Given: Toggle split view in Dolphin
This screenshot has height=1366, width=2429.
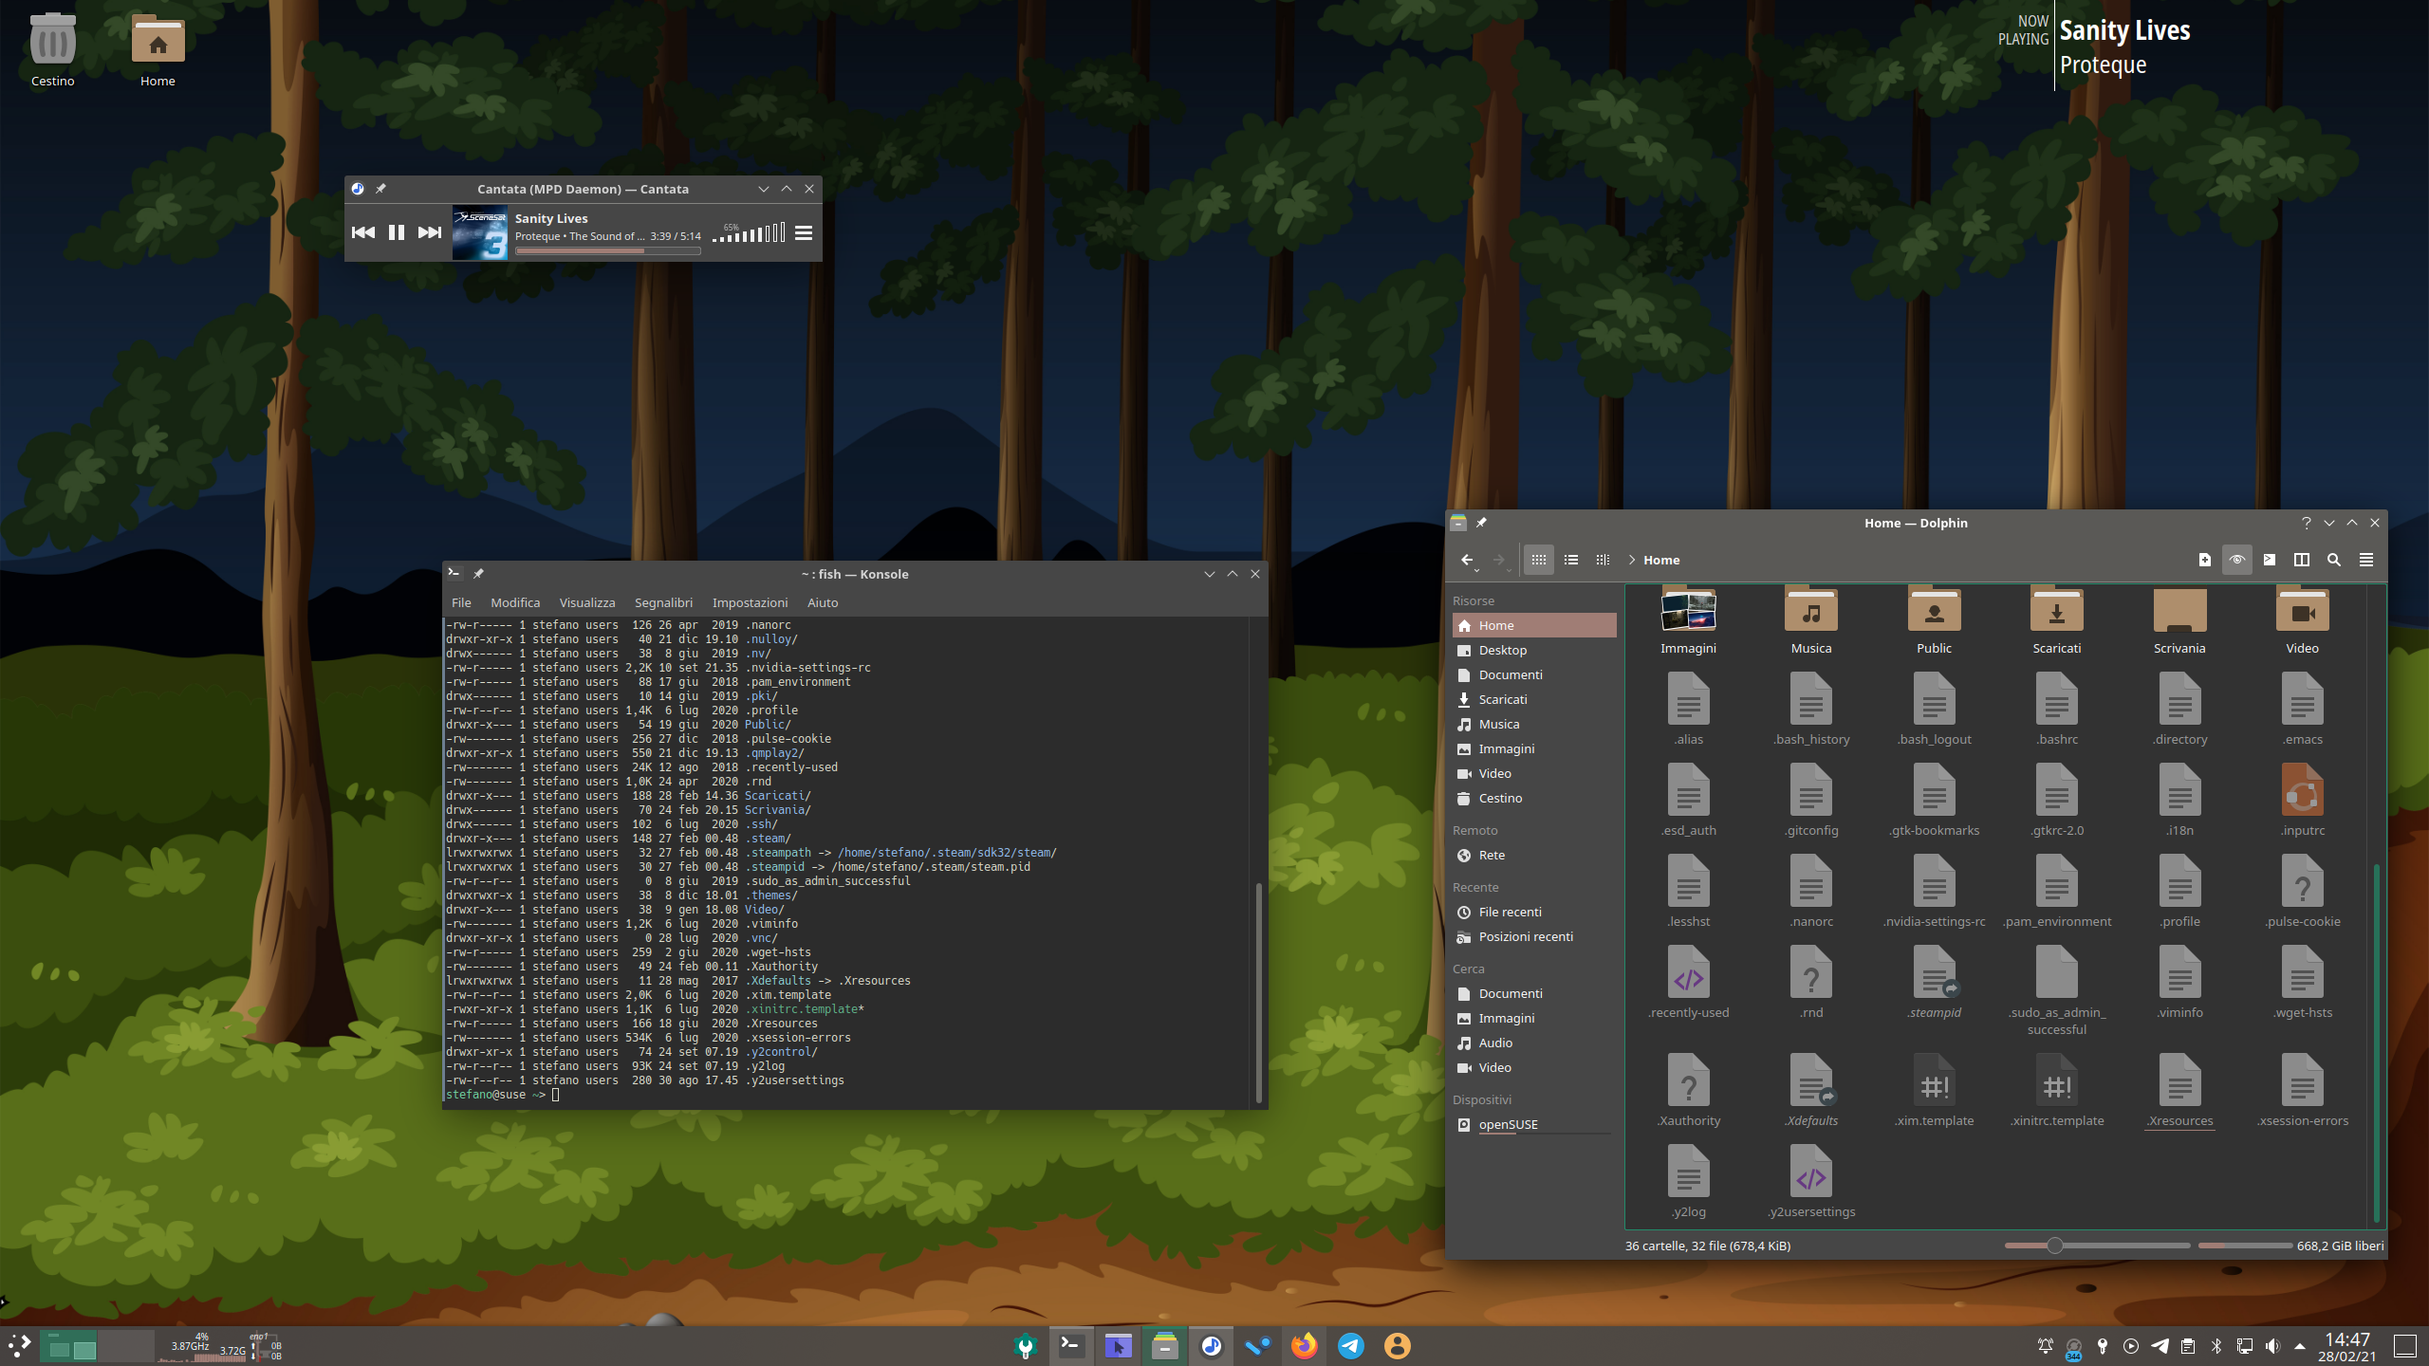Looking at the screenshot, I should (x=2302, y=560).
